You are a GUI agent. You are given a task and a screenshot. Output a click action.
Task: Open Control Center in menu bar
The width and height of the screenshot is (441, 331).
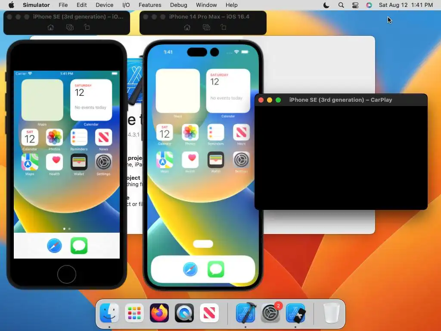click(355, 5)
